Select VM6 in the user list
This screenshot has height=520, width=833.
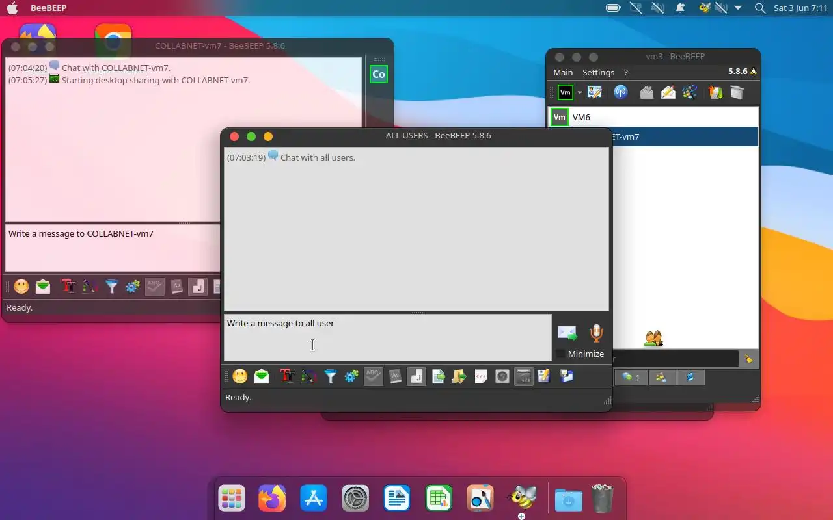(x=653, y=117)
